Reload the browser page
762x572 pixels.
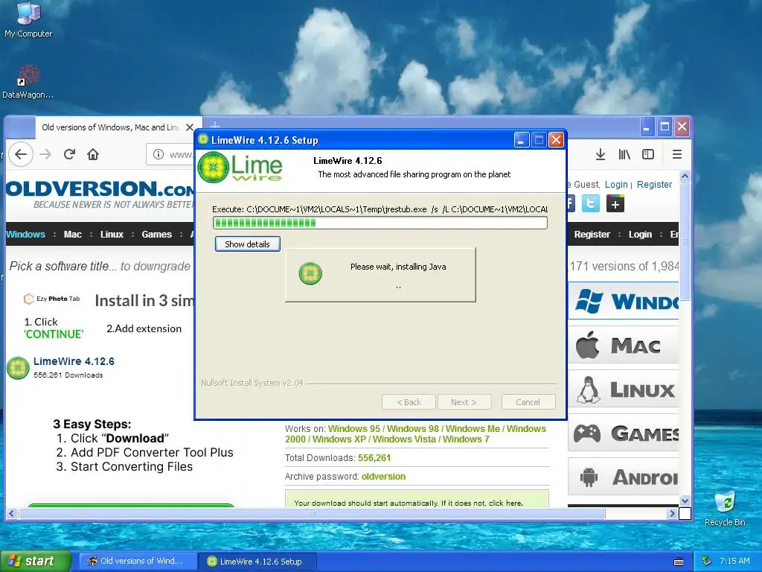pyautogui.click(x=69, y=154)
